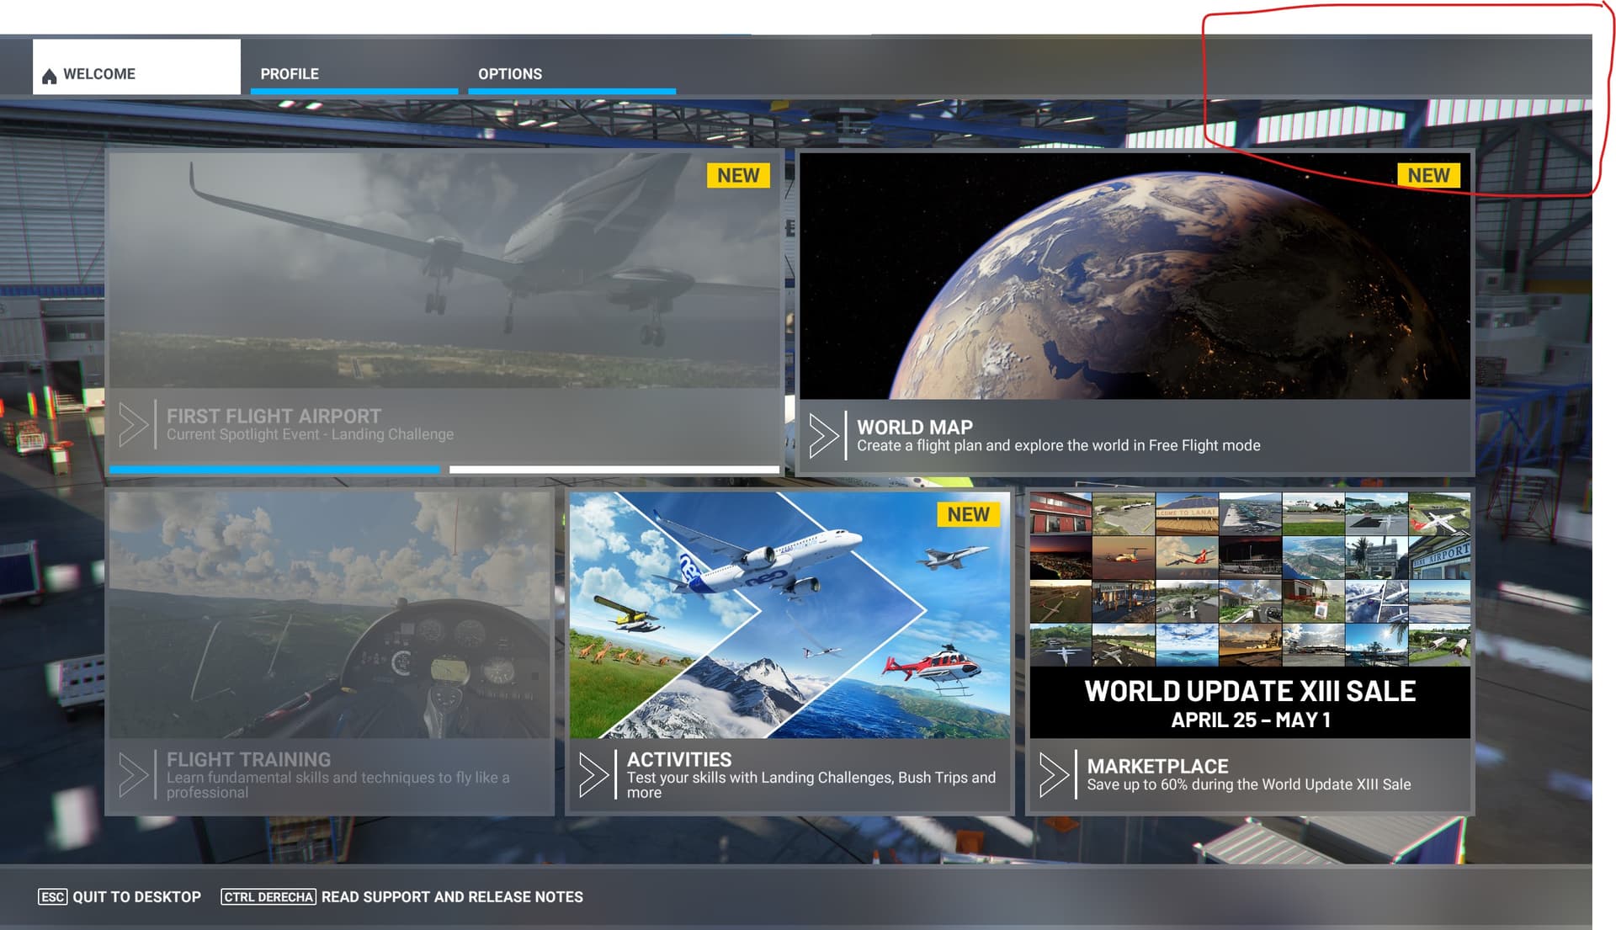Click the arrow icon next to Activities
Screen dimensions: 1616x930
[595, 773]
